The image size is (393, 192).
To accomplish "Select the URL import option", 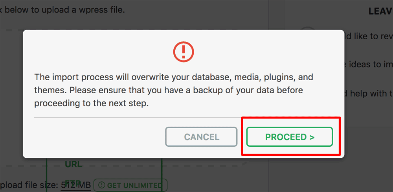I will pos(73,164).
